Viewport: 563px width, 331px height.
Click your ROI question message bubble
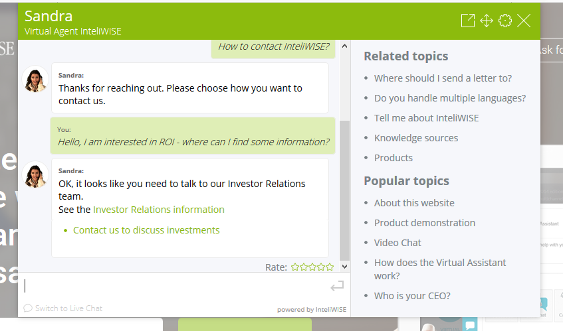193,136
